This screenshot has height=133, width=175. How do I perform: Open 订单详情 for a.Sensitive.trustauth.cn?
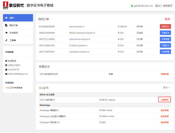(165, 39)
